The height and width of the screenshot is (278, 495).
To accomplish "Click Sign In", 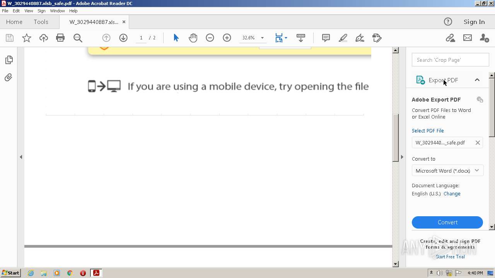I will [x=474, y=22].
